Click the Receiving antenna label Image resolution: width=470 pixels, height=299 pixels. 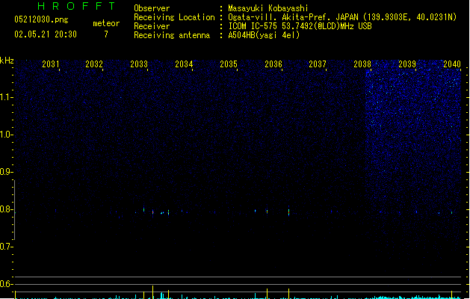click(x=172, y=35)
